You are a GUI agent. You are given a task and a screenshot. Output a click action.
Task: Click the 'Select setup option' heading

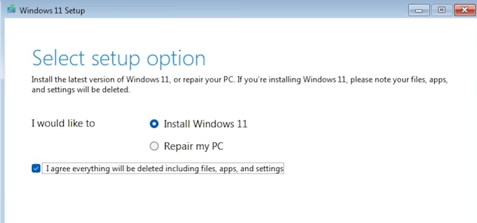(119, 58)
